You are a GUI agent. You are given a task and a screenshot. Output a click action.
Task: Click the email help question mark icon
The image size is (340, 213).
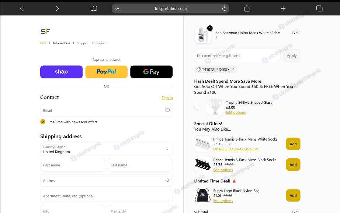167,110
